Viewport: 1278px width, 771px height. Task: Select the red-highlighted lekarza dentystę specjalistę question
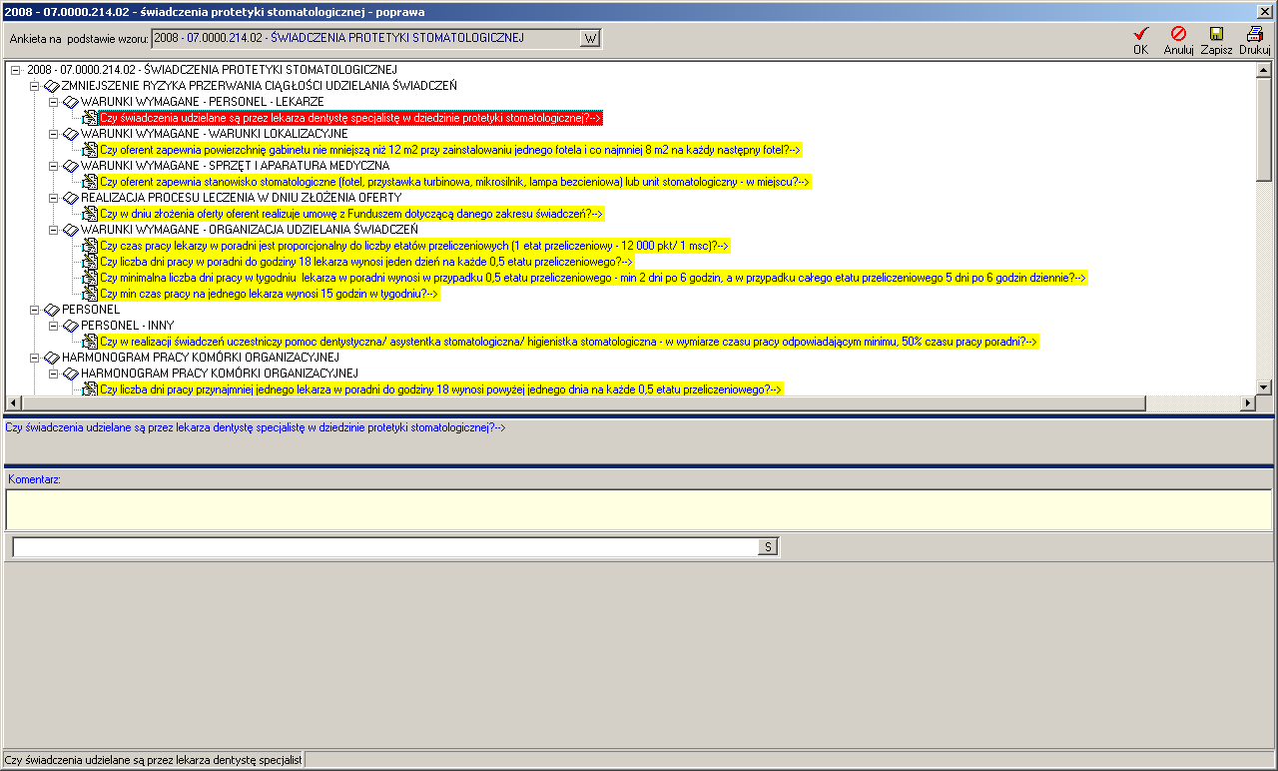pos(350,118)
